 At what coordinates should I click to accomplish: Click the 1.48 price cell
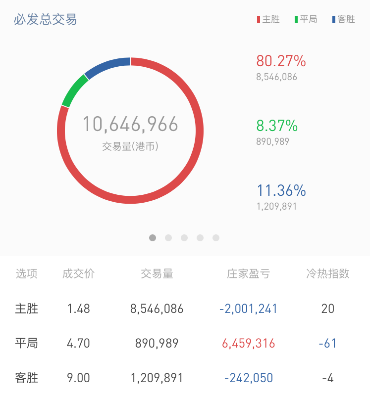click(78, 309)
